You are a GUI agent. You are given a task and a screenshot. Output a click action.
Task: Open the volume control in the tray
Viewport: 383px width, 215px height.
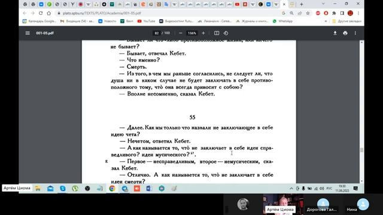[322, 189]
